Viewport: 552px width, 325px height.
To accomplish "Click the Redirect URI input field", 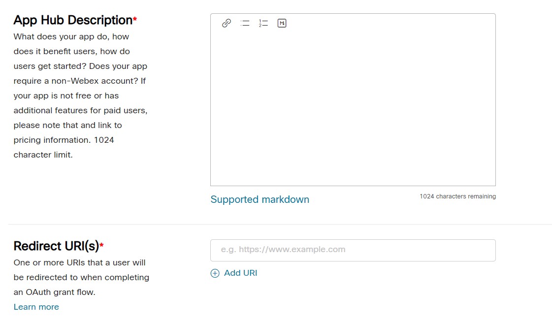I will pos(353,250).
